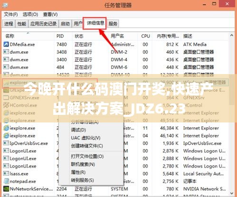This screenshot has height=197, width=237.
Task: Click user name DWM-4
Action: [119, 60]
